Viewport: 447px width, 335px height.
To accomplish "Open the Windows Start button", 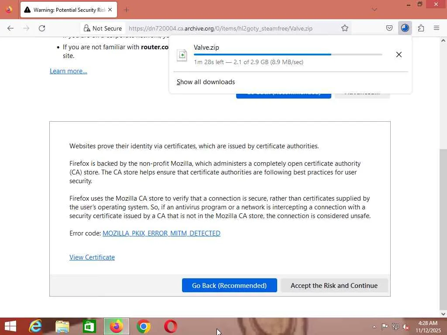I will 10,326.
